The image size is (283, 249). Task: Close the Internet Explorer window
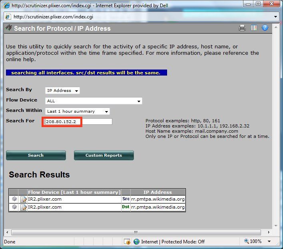(271, 4)
